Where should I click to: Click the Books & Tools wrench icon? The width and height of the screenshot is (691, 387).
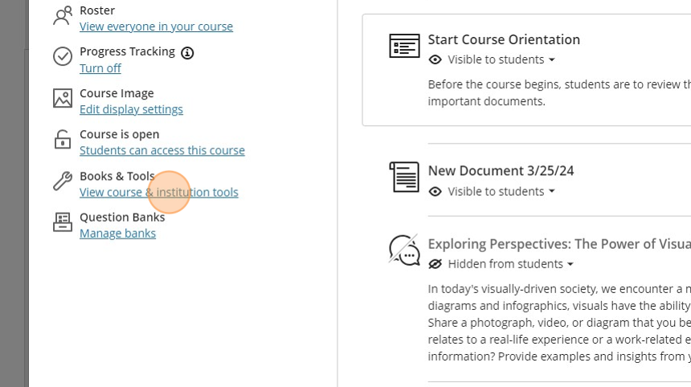(x=62, y=181)
